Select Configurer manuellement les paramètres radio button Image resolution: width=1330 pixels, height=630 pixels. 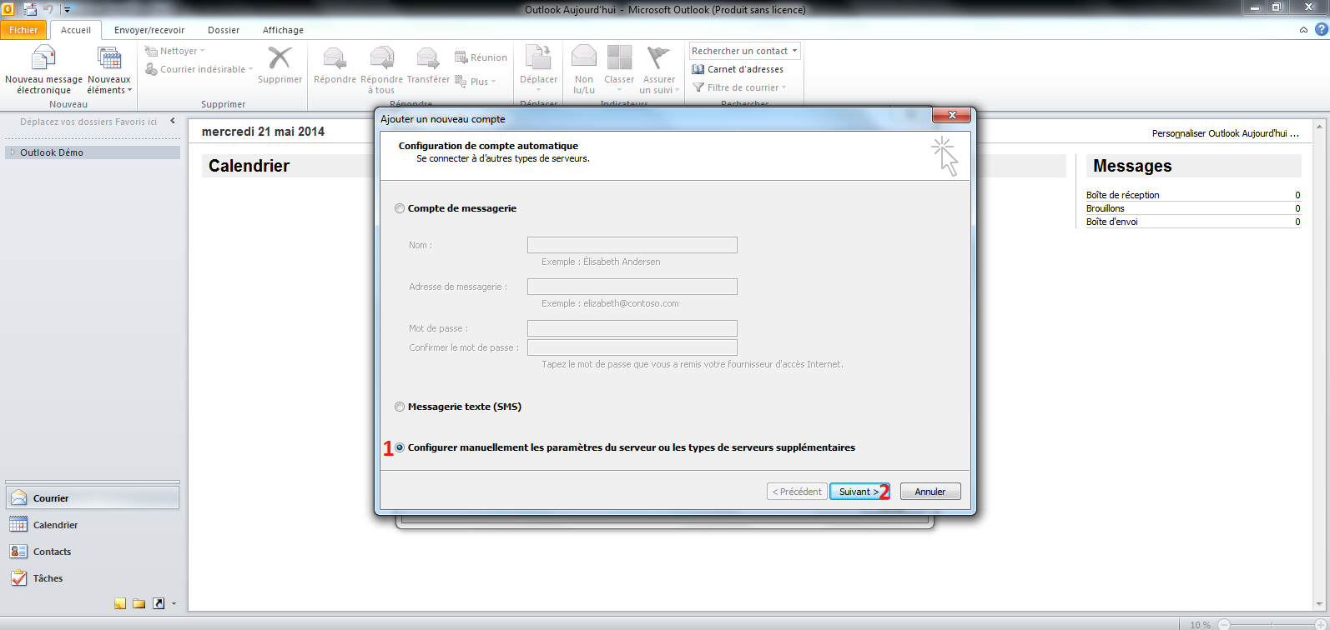pos(400,447)
